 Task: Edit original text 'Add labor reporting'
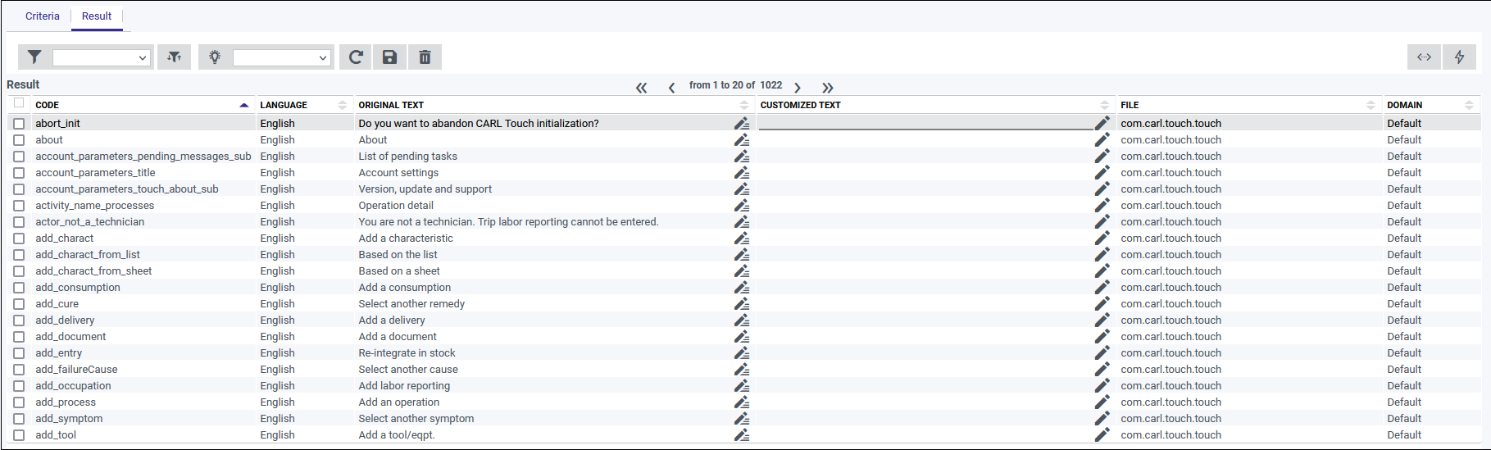[741, 385]
